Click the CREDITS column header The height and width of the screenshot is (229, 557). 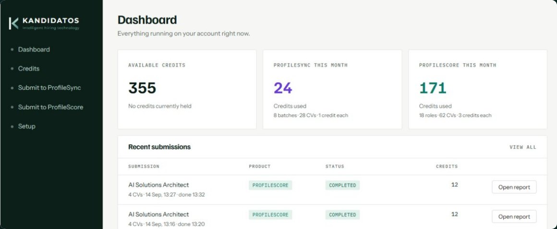click(x=447, y=166)
